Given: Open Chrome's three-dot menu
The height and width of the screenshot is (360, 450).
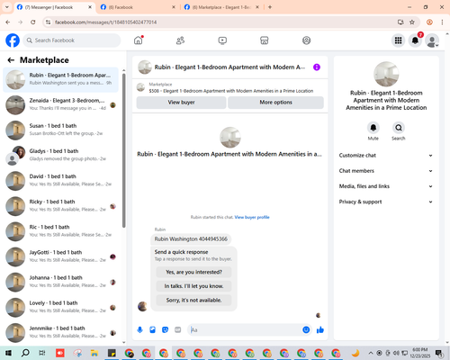Looking at the screenshot, I should point(442,22).
